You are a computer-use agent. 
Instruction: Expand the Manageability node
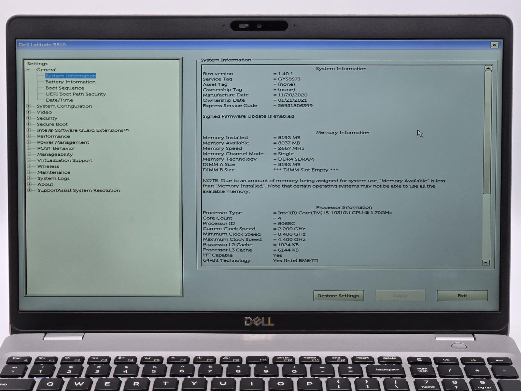[x=29, y=154]
